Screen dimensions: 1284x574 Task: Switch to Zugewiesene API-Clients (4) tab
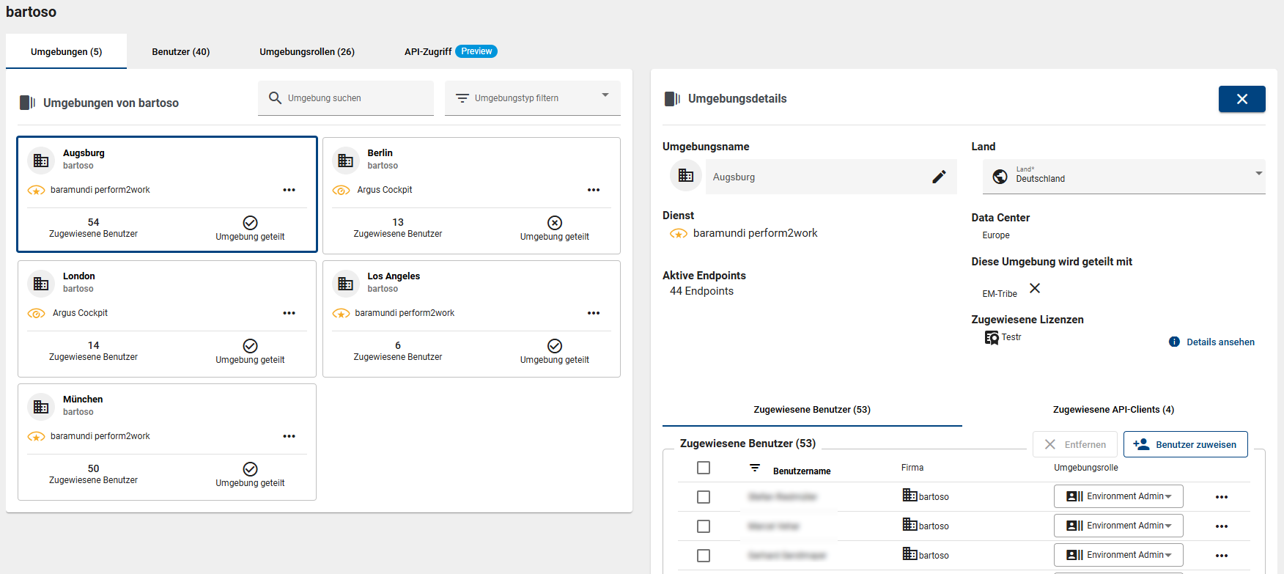1113,410
